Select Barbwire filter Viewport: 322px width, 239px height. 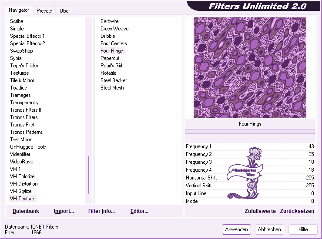(110, 21)
